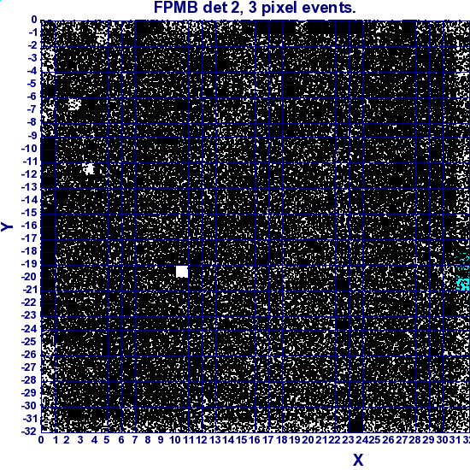The height and width of the screenshot is (470, 470).
Task: Select the X axis label
Action: click(358, 460)
